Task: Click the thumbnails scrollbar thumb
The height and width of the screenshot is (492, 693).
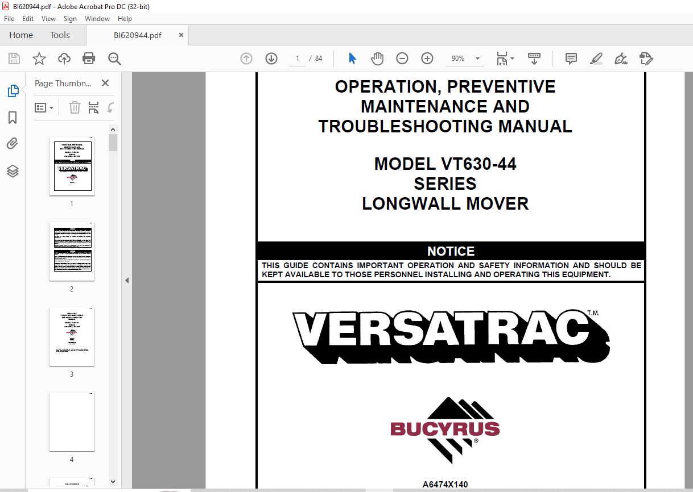Action: click(x=113, y=143)
